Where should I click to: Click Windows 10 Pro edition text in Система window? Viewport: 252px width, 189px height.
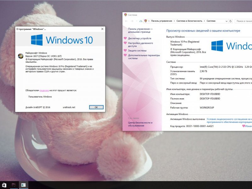point(185,43)
